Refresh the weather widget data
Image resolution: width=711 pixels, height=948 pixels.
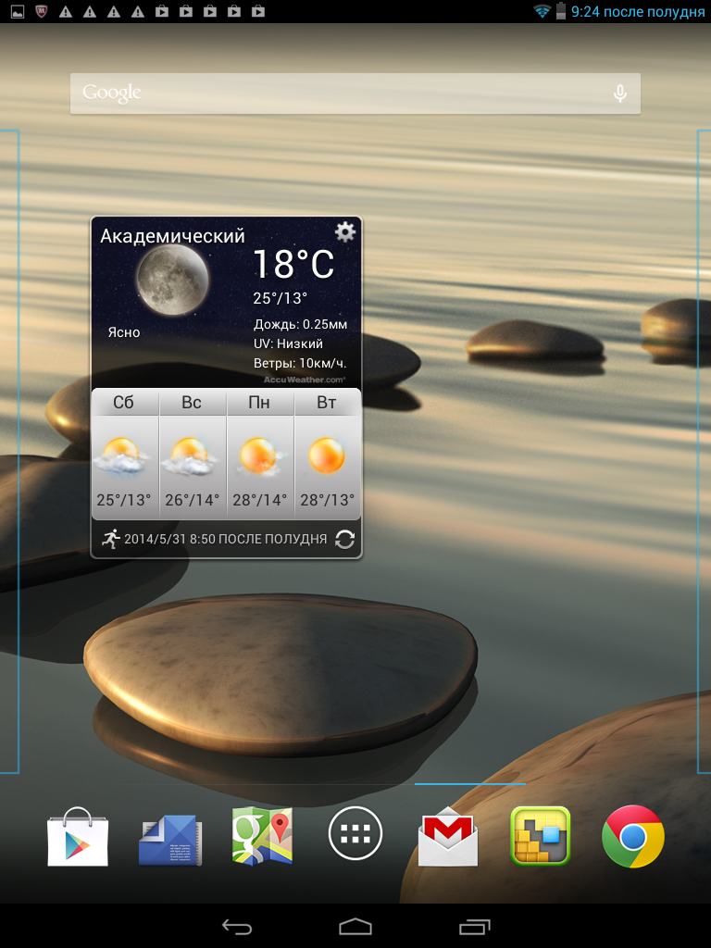pyautogui.click(x=344, y=540)
